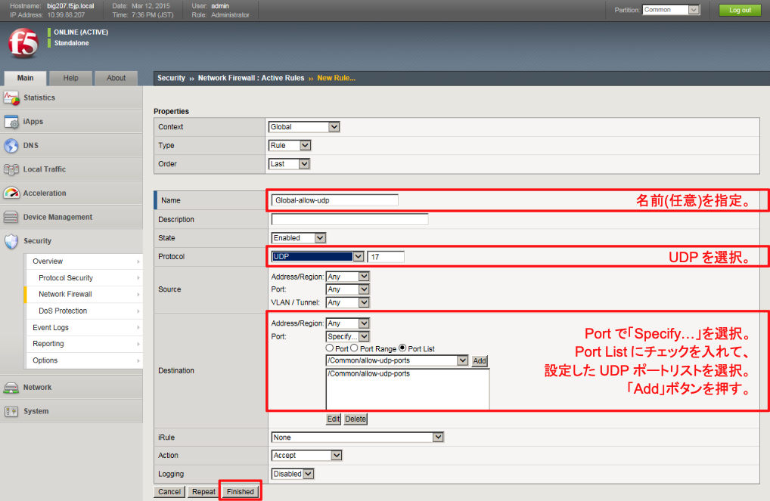This screenshot has height=501, width=770.
Task: Open Network via its network icon
Action: (11, 388)
